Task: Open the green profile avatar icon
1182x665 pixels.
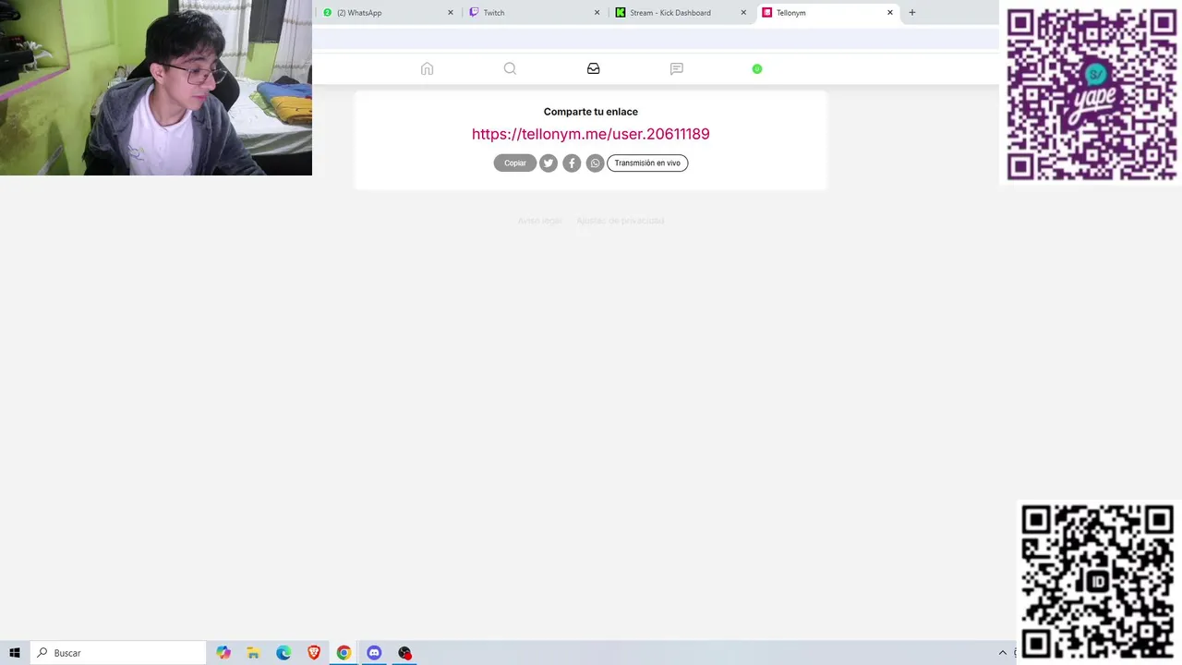Action: [x=757, y=68]
